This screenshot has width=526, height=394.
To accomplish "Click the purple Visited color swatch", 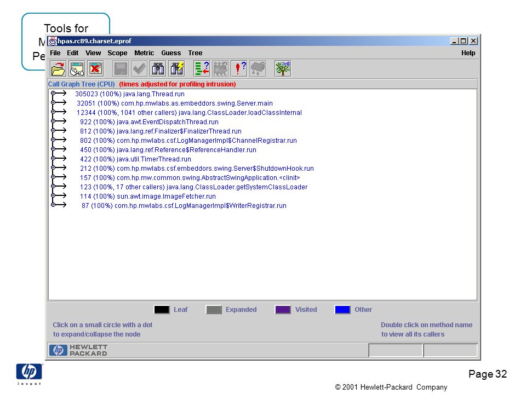I will [283, 310].
